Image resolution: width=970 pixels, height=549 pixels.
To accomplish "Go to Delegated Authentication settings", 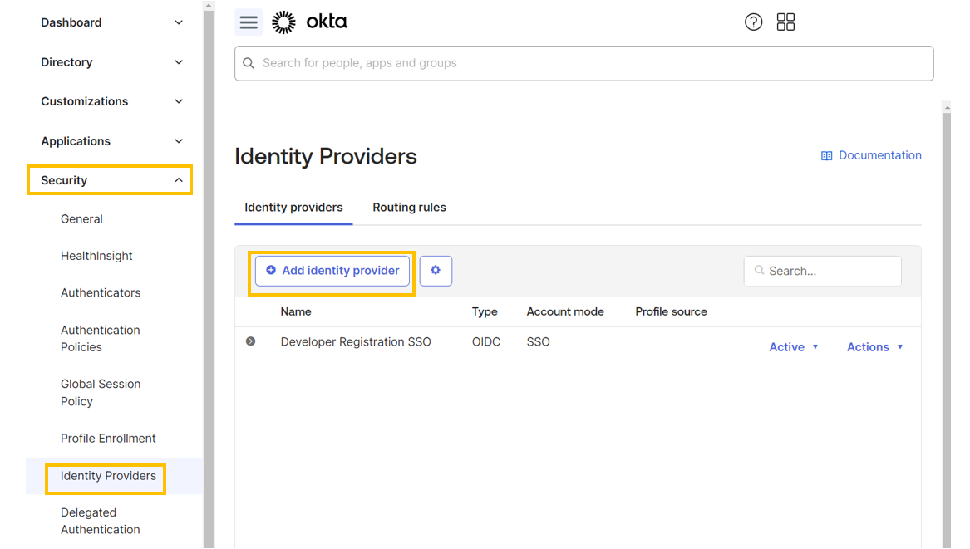I will [x=99, y=521].
